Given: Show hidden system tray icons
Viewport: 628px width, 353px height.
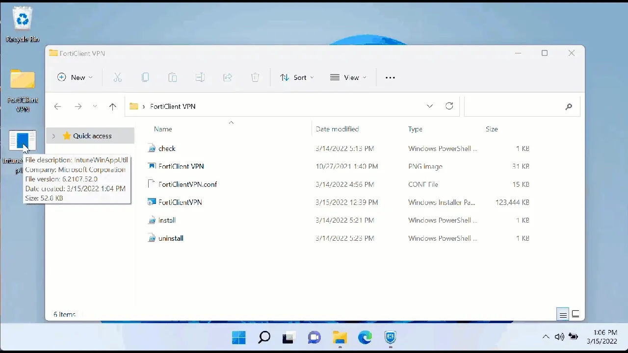Looking at the screenshot, I should tap(546, 337).
